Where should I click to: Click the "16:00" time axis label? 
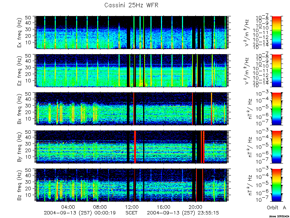tap(164, 207)
